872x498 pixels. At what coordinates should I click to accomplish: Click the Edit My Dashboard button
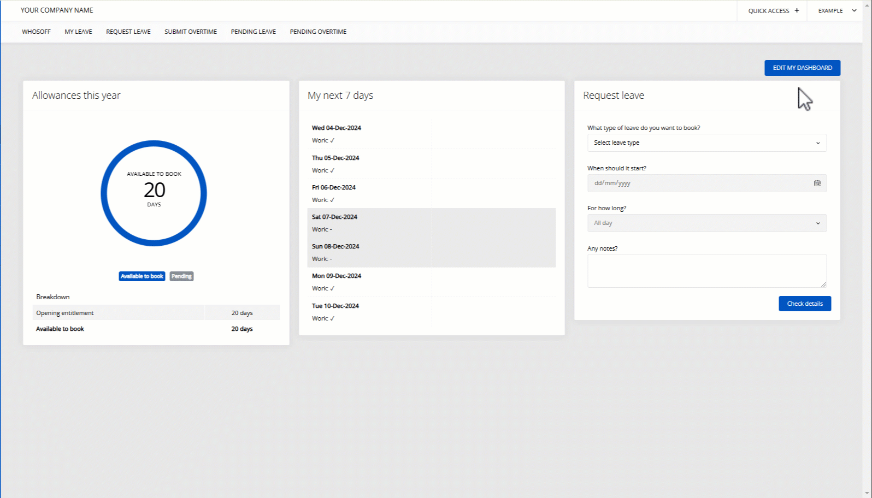[x=802, y=68]
